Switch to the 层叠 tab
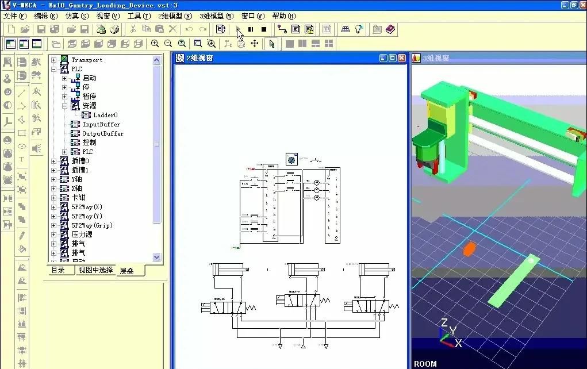 127,271
